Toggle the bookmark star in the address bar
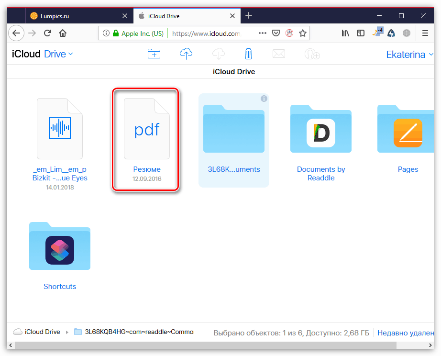Viewport: 441px width, 356px height. [x=303, y=33]
